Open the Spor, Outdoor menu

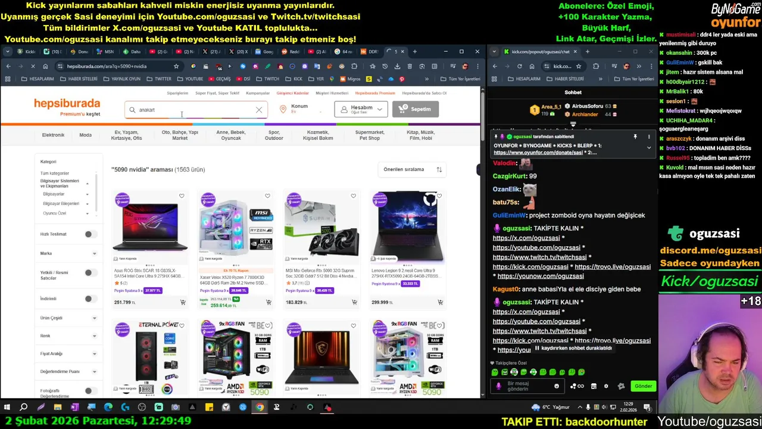pos(274,135)
